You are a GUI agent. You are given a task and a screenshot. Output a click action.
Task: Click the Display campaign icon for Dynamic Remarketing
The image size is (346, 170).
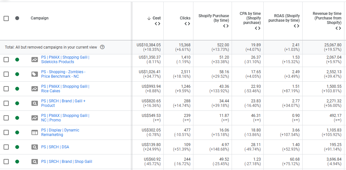(35, 132)
